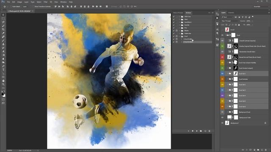Select the Eraser tool

pyautogui.click(x=3, y=52)
